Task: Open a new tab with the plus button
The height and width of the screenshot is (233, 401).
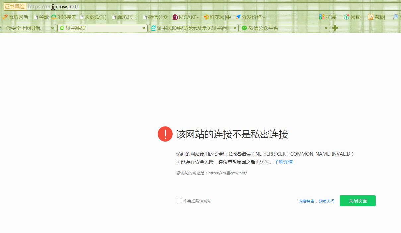Action: pyautogui.click(x=335, y=28)
